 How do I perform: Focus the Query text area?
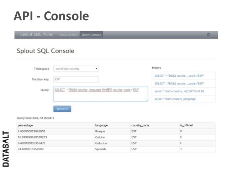pos(101,94)
